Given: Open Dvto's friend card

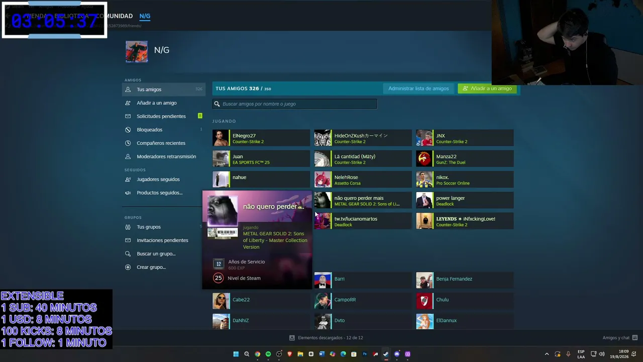Looking at the screenshot, I should pyautogui.click(x=363, y=322).
